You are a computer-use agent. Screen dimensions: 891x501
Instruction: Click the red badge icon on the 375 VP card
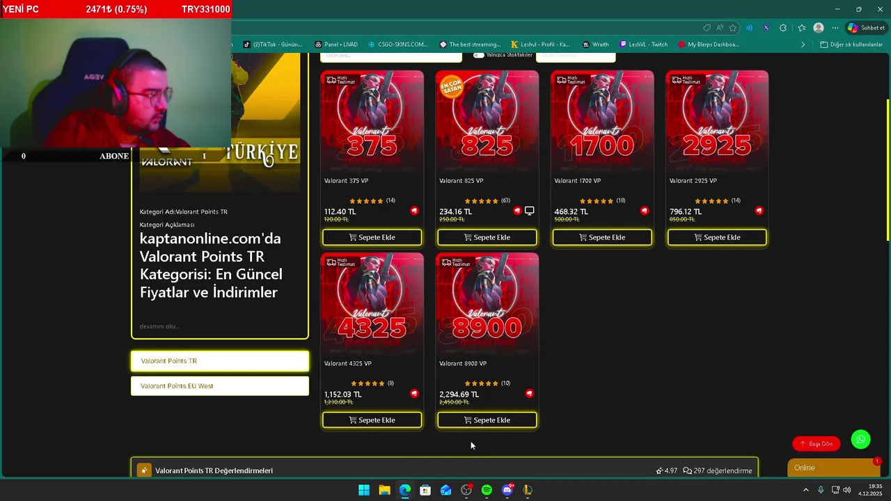[x=414, y=211]
